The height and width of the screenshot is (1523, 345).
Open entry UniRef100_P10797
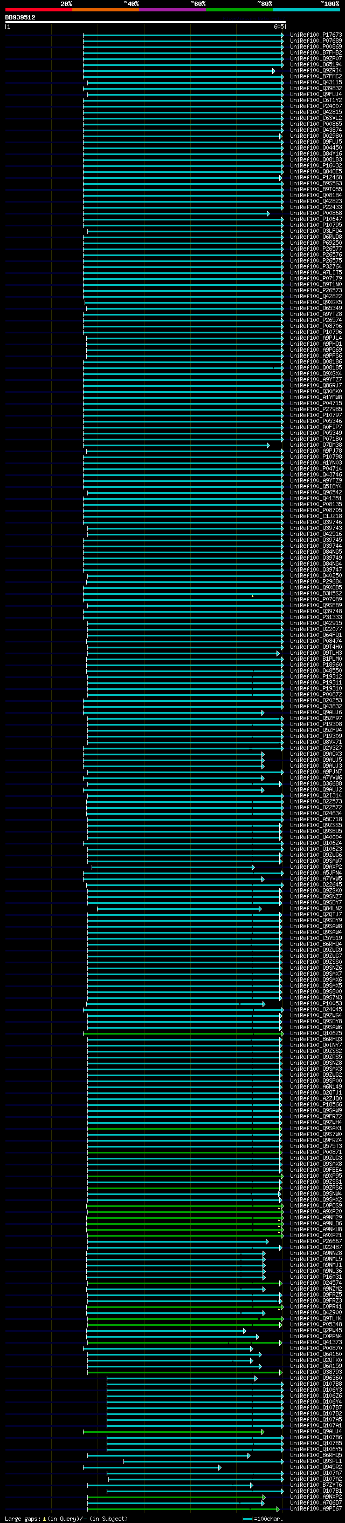(315, 415)
